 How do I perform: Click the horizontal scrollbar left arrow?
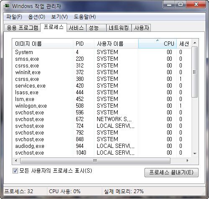click(16, 160)
